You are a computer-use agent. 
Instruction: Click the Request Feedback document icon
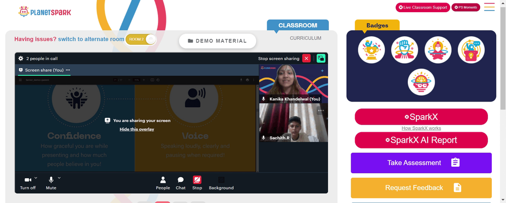[x=457, y=187]
